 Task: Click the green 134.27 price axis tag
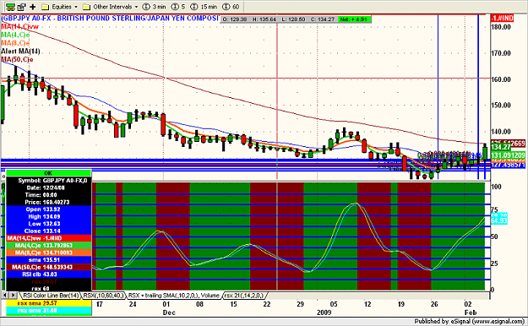[x=501, y=147]
